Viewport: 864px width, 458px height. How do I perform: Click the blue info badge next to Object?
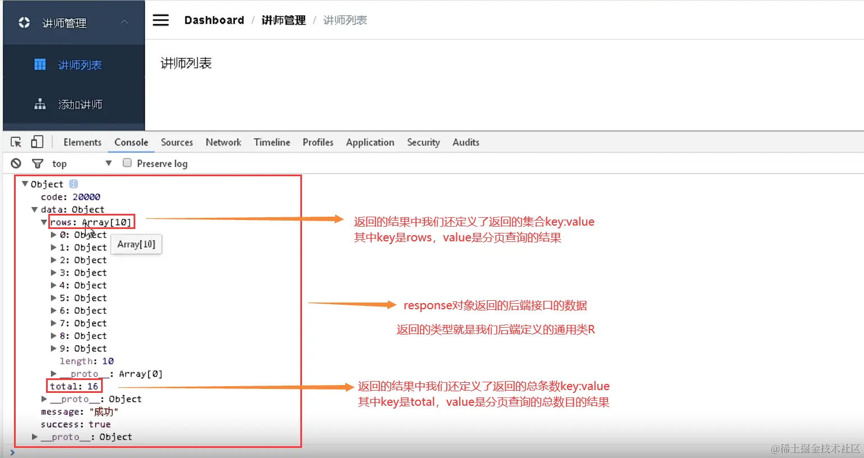pyautogui.click(x=74, y=184)
